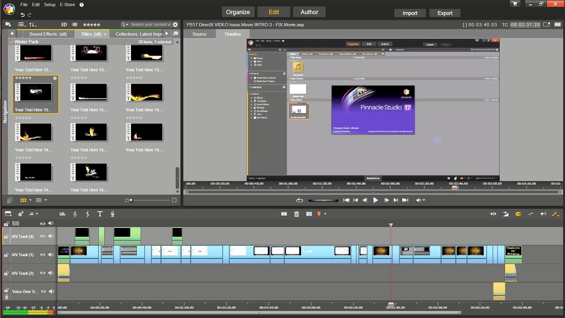Undo the last action
The width and height of the screenshot is (565, 318).
click(x=23, y=15)
